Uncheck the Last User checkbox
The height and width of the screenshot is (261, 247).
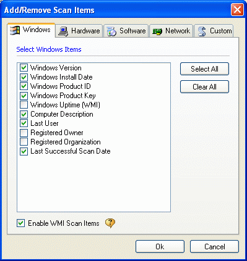(24, 123)
